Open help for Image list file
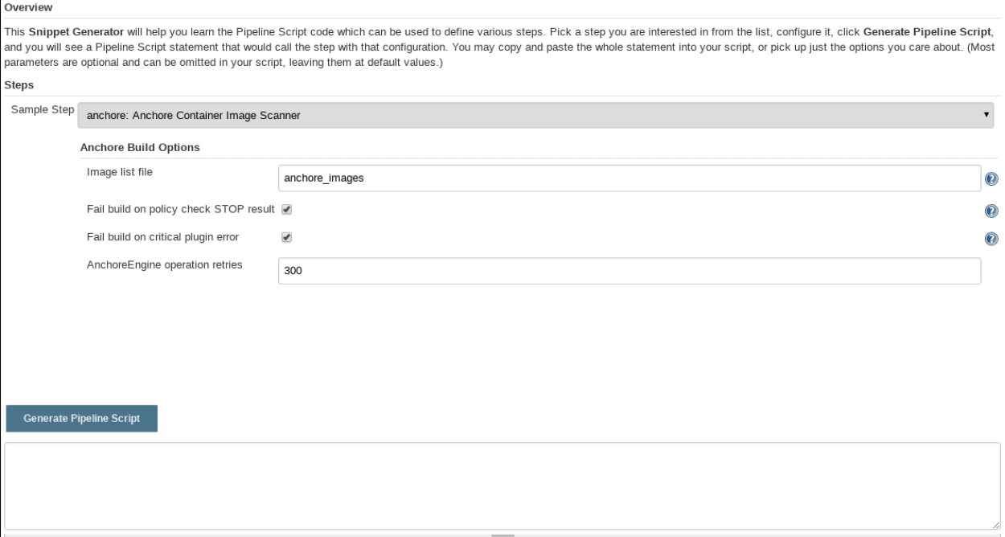Viewport: 1005px width, 537px height. coord(991,179)
